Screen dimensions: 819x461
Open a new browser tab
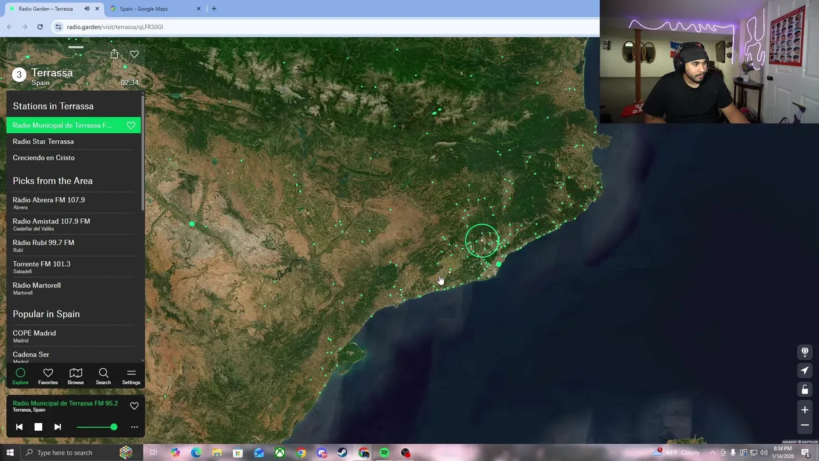(x=214, y=8)
